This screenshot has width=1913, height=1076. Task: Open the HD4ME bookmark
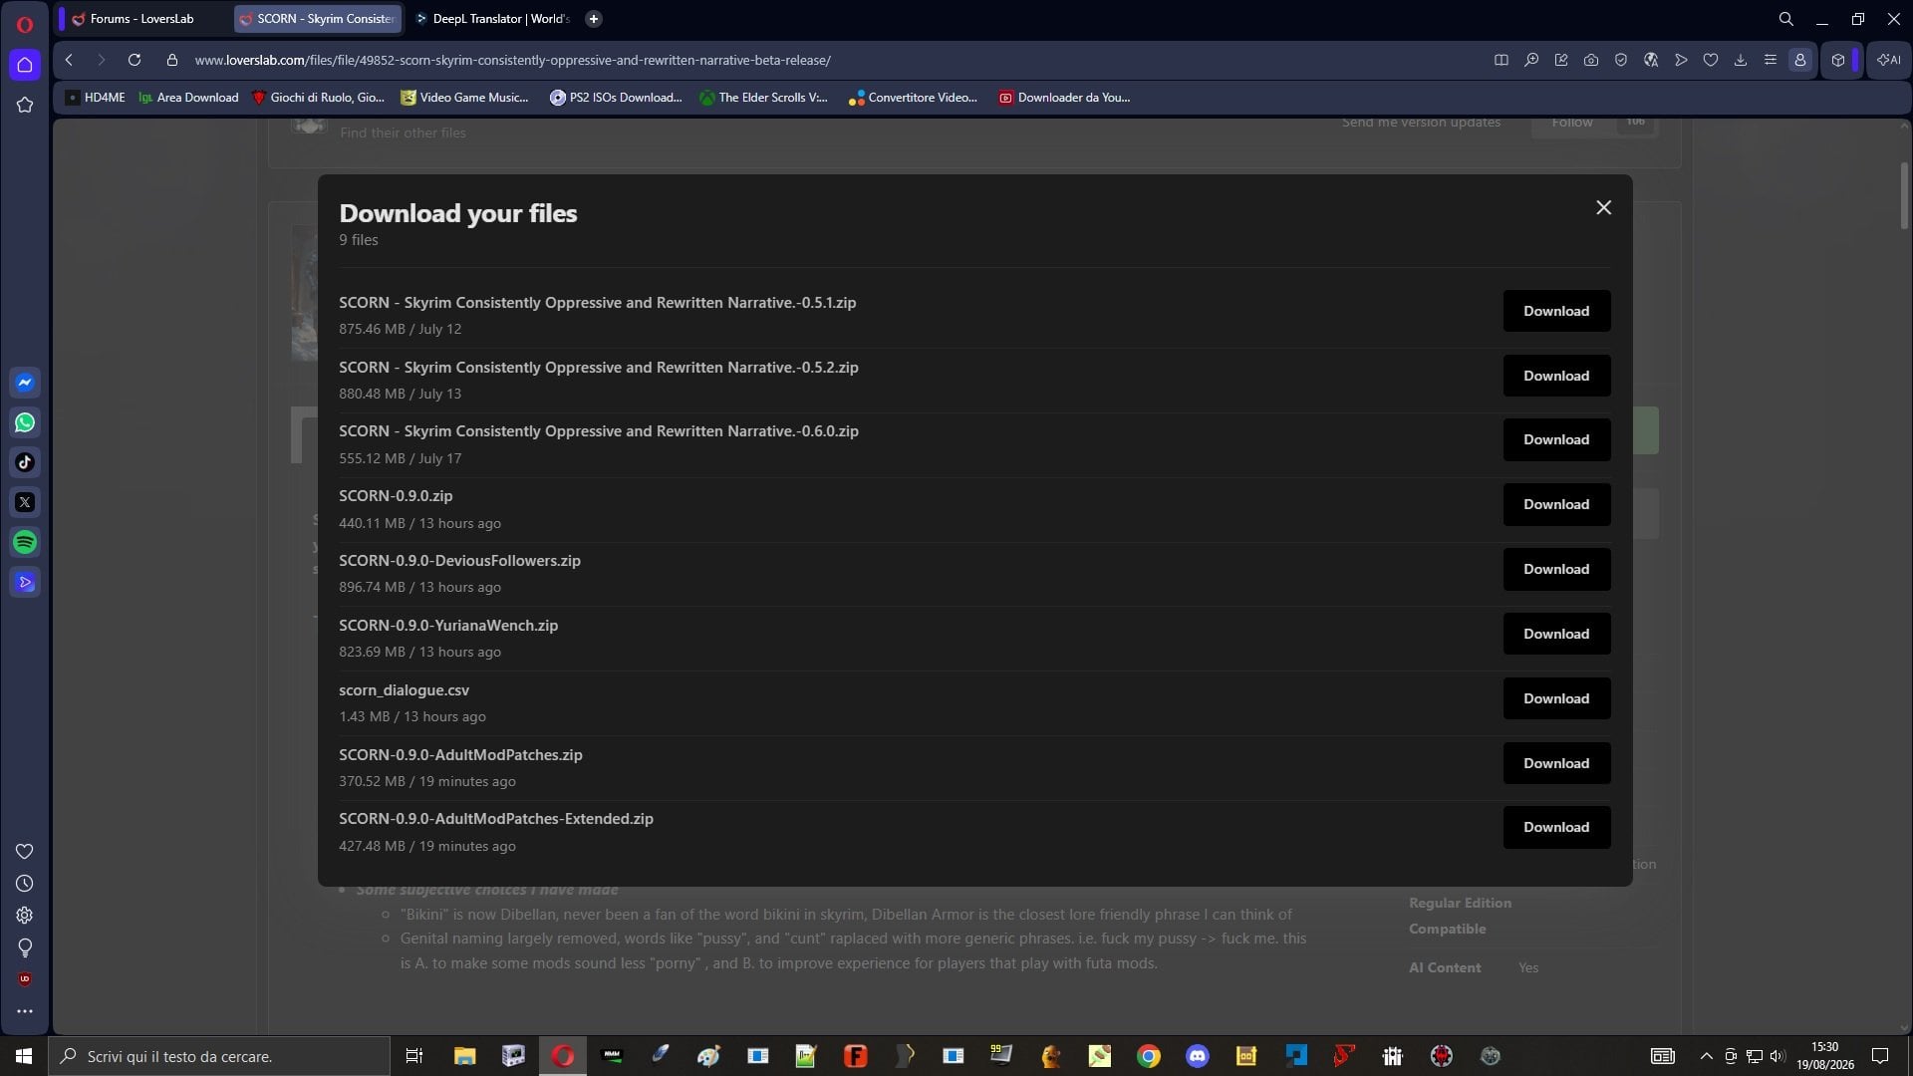[96, 98]
